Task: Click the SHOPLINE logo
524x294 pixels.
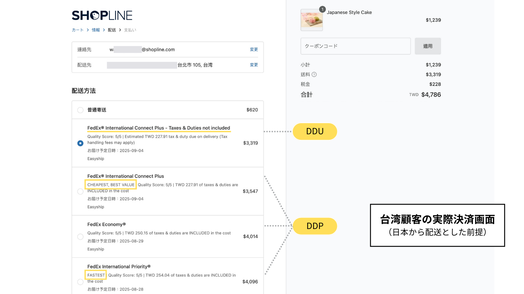Action: tap(102, 15)
